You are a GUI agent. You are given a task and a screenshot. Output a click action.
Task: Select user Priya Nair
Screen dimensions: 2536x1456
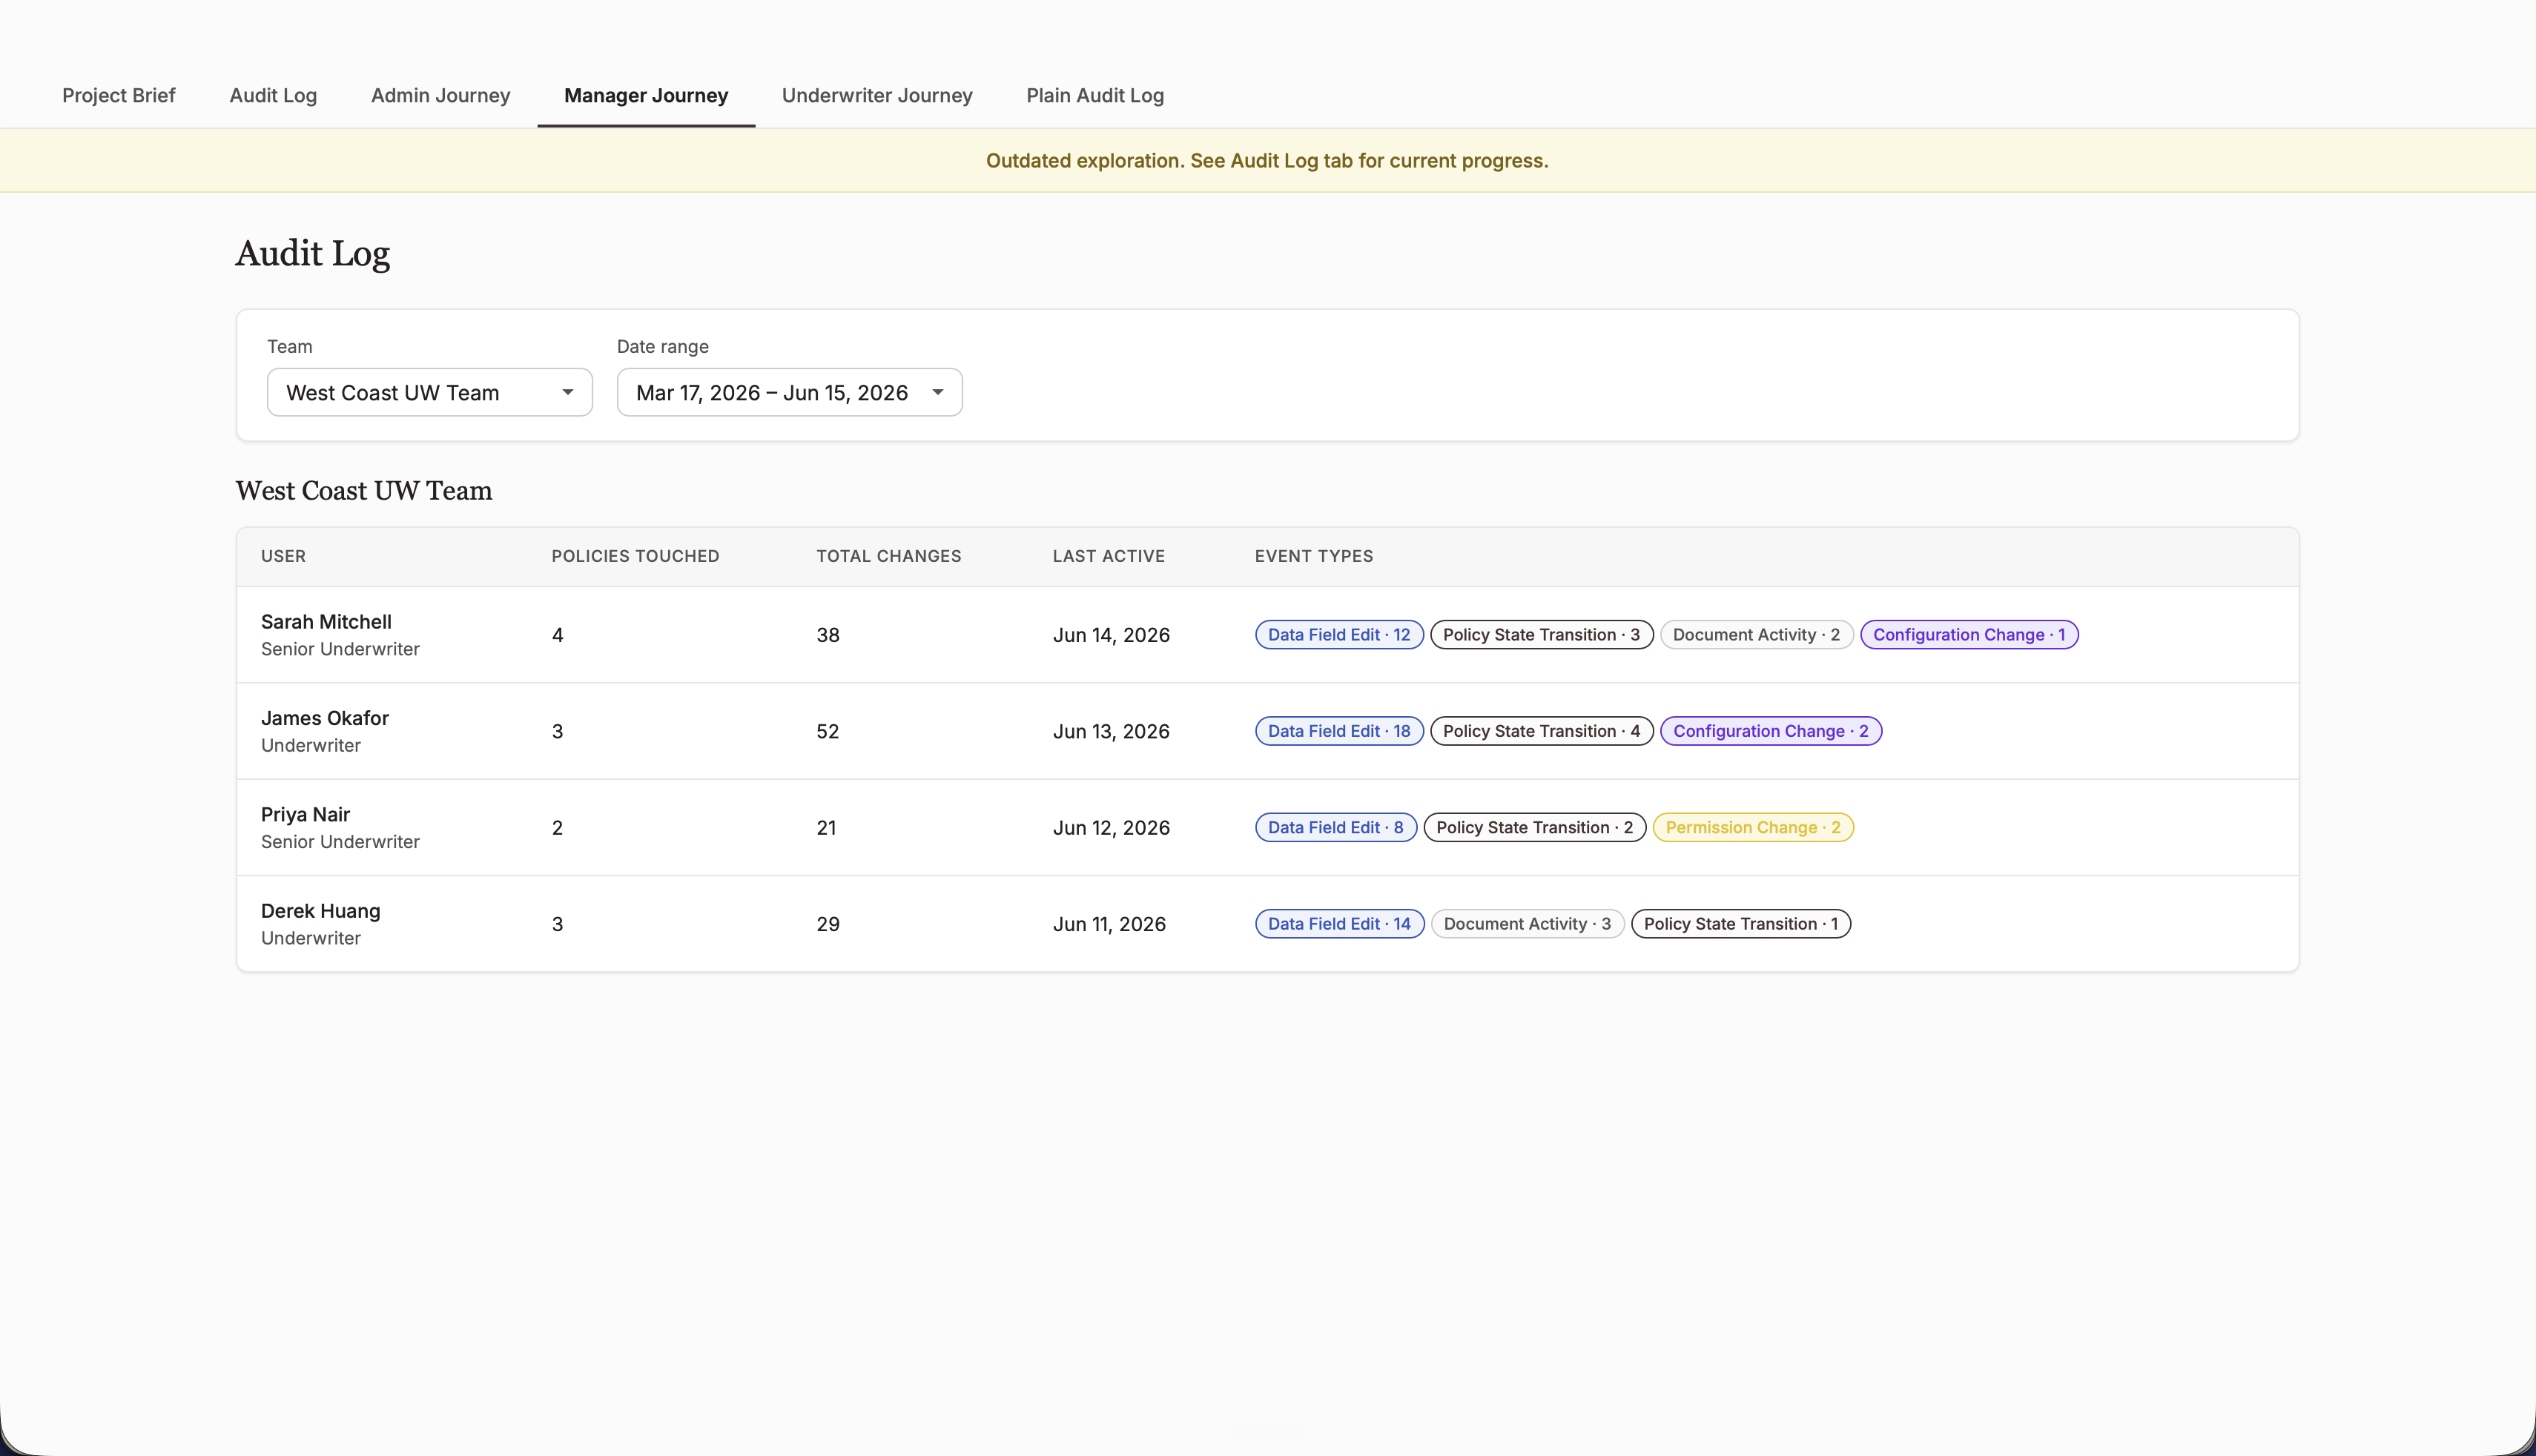pos(305,814)
